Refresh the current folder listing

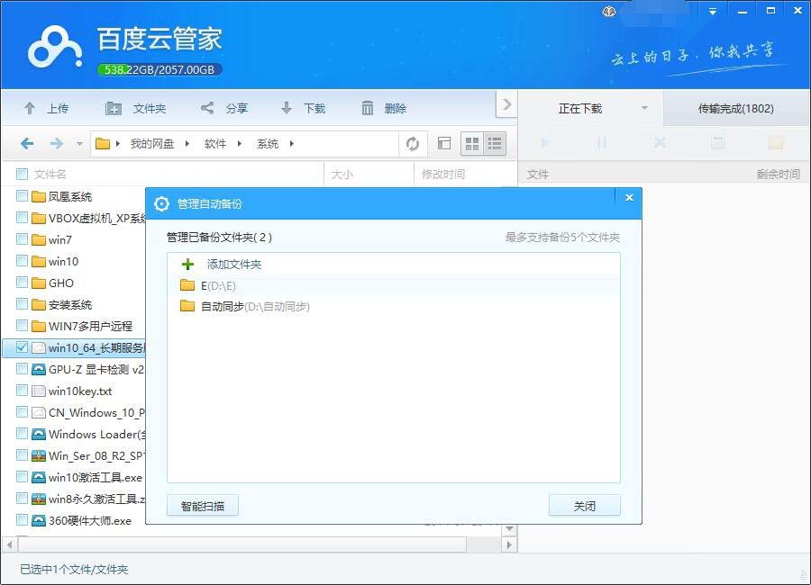point(412,144)
